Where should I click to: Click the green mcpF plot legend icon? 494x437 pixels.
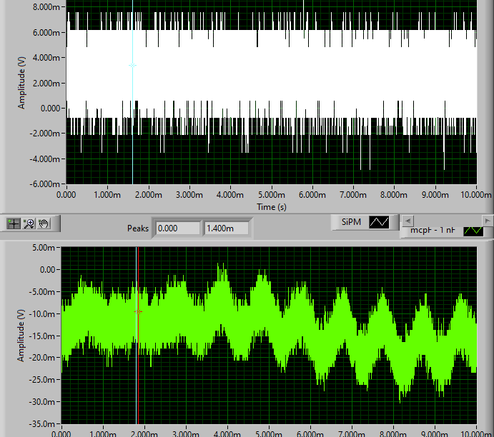point(473,231)
